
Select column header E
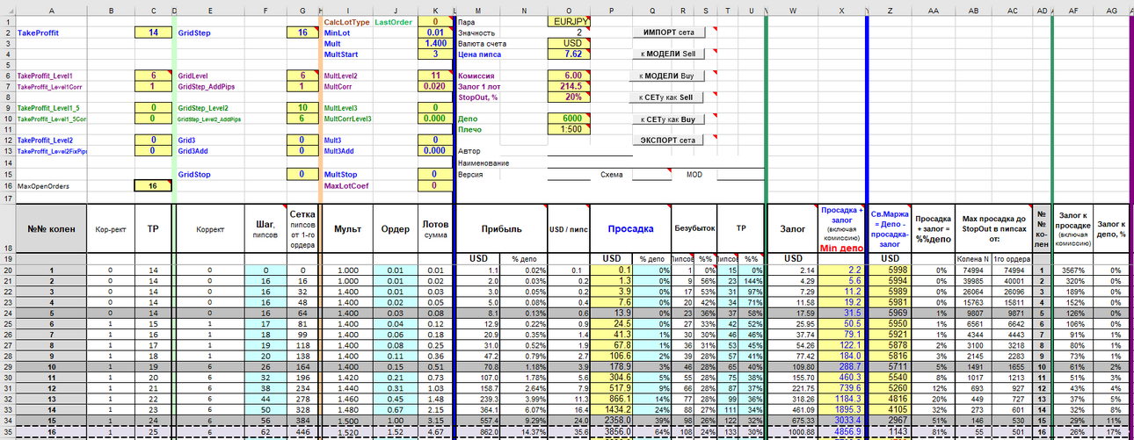click(x=212, y=11)
